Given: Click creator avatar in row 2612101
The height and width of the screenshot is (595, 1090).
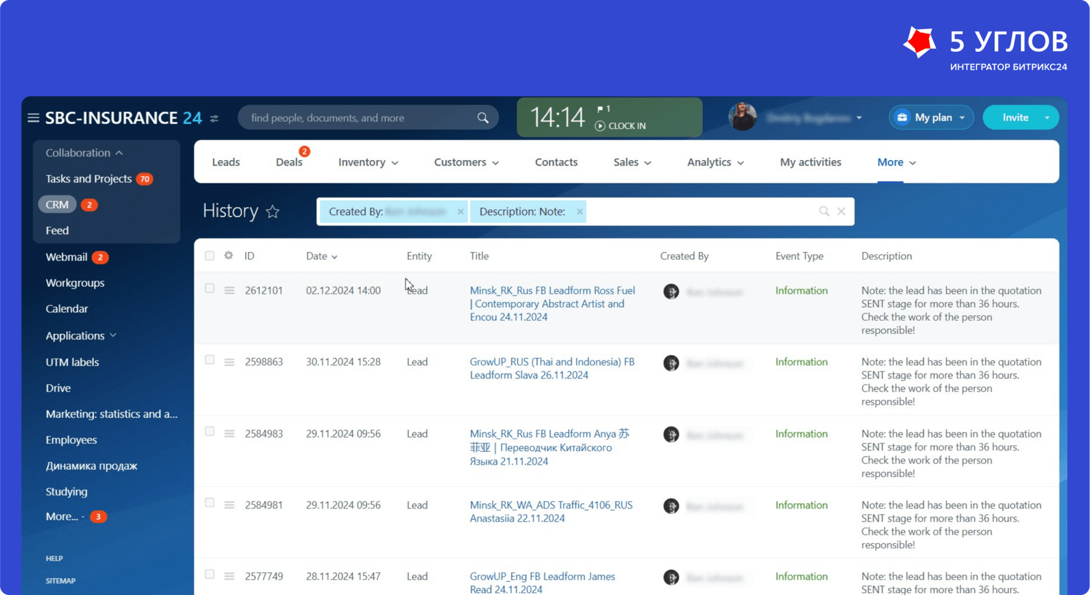Looking at the screenshot, I should click(x=671, y=292).
